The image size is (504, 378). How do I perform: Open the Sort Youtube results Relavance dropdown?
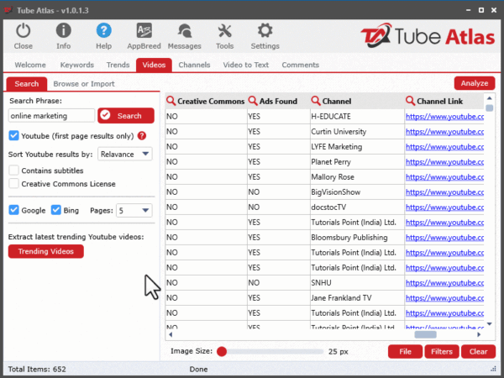125,154
